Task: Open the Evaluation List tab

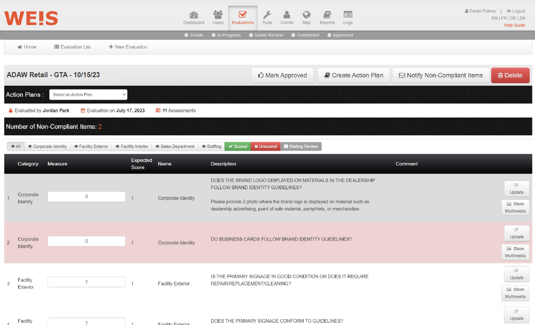Action: pos(72,47)
